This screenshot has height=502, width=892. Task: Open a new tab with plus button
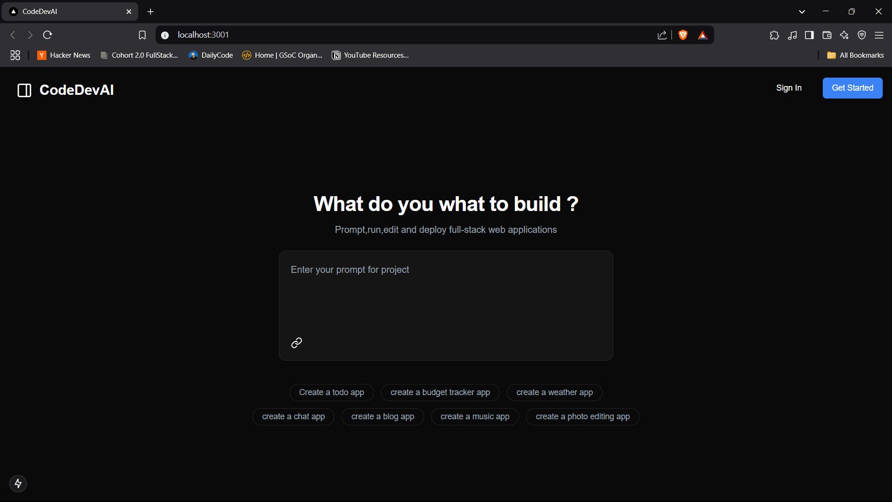point(151,12)
